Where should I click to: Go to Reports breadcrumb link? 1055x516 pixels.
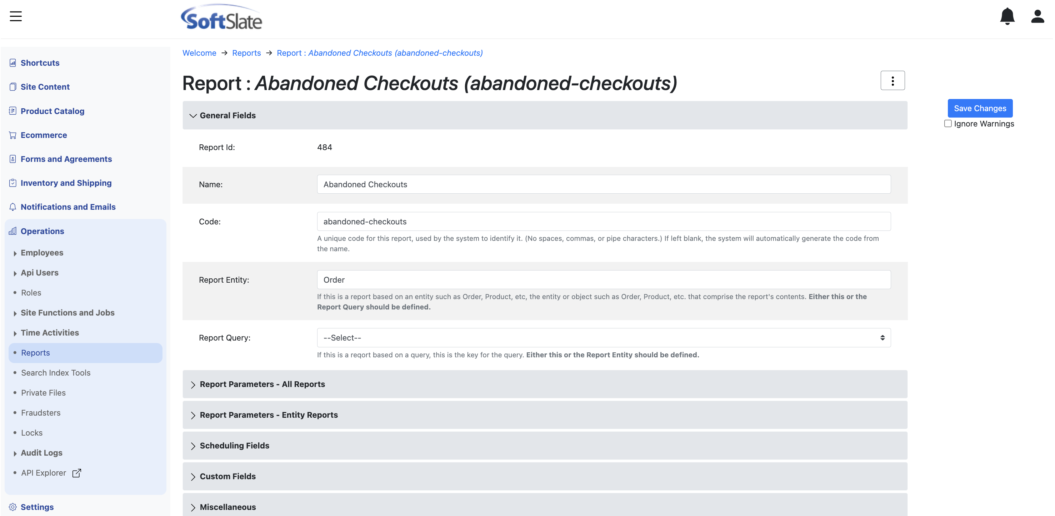click(x=246, y=53)
